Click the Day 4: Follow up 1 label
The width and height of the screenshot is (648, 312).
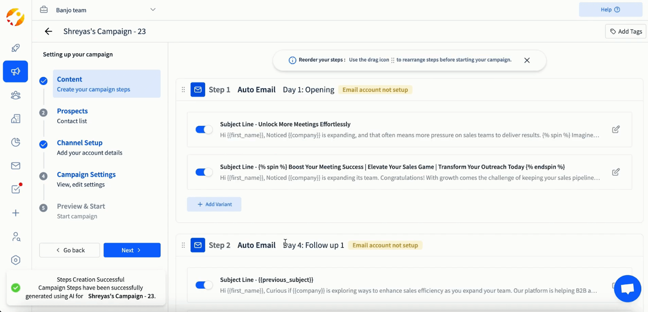point(313,245)
